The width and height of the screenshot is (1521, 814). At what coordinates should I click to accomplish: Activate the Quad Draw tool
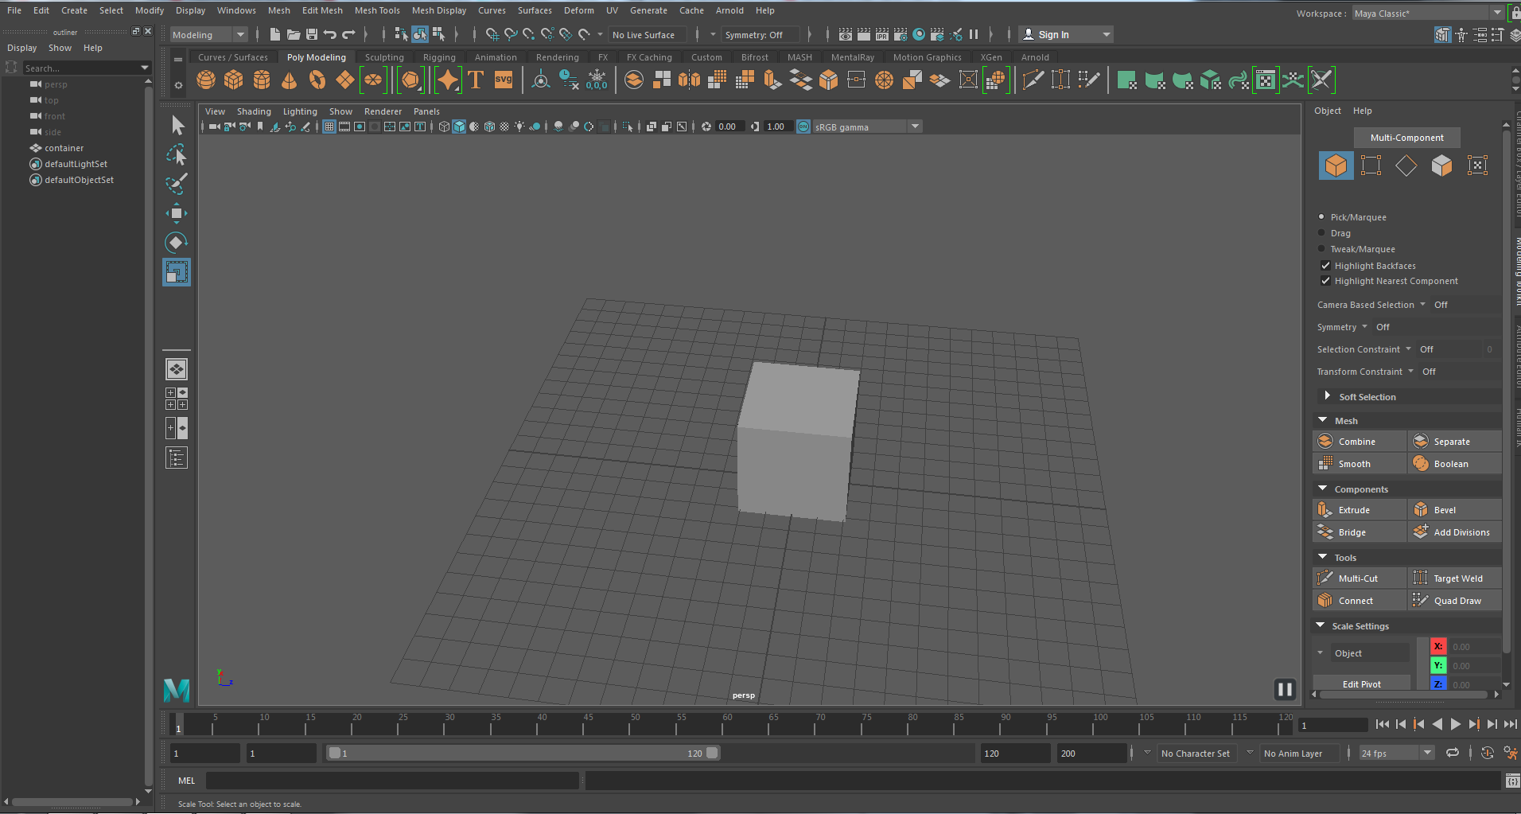click(x=1455, y=601)
